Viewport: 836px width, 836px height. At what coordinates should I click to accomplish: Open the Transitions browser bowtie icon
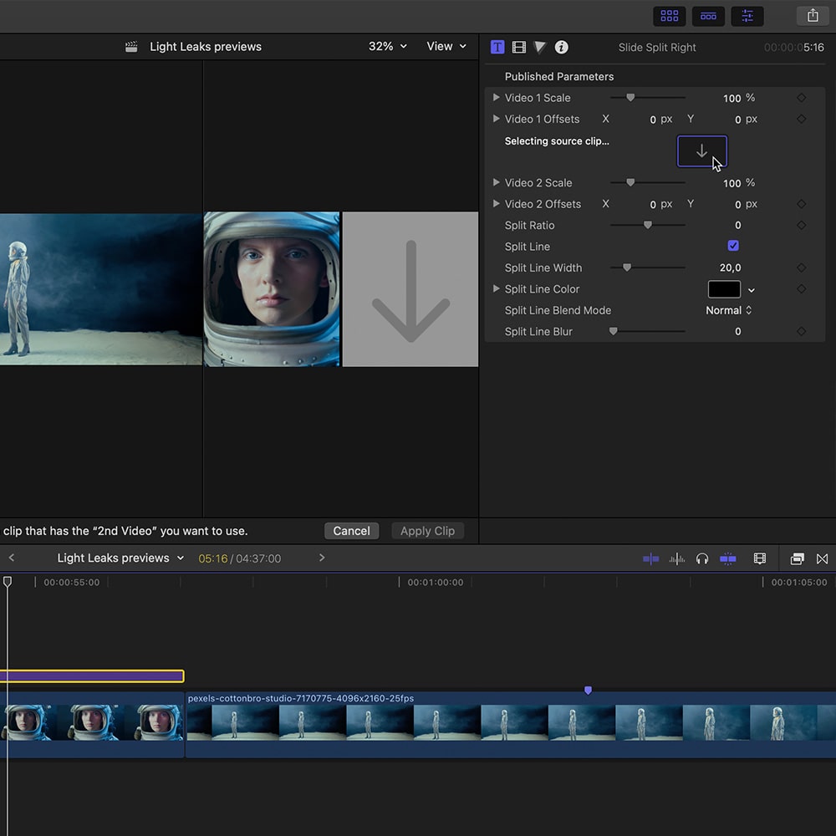822,558
